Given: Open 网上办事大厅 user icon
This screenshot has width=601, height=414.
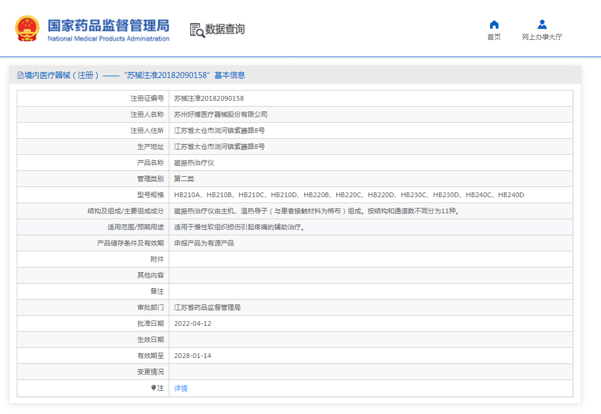Looking at the screenshot, I should (x=542, y=24).
